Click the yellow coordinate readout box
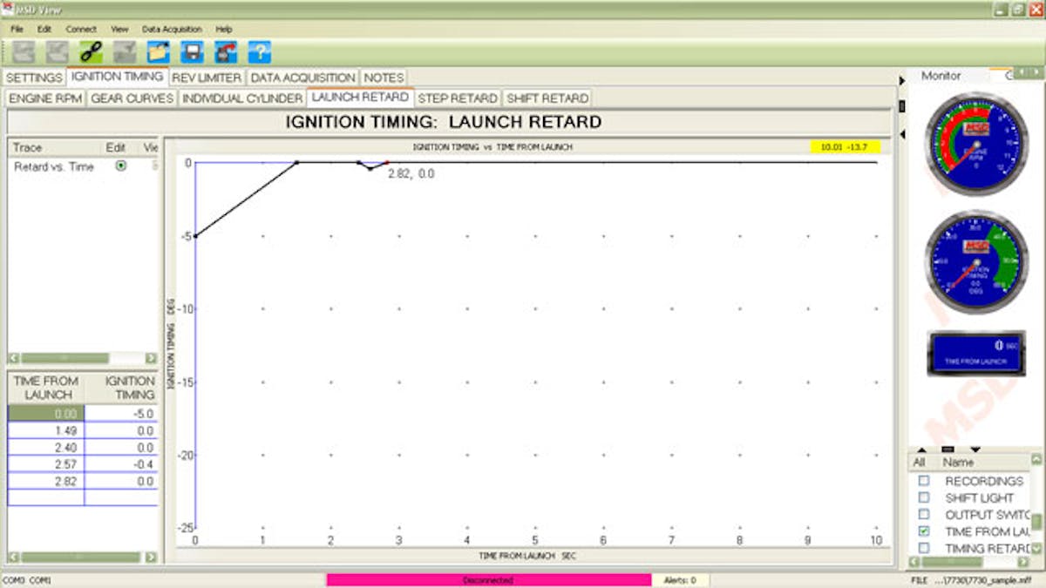 coord(845,147)
